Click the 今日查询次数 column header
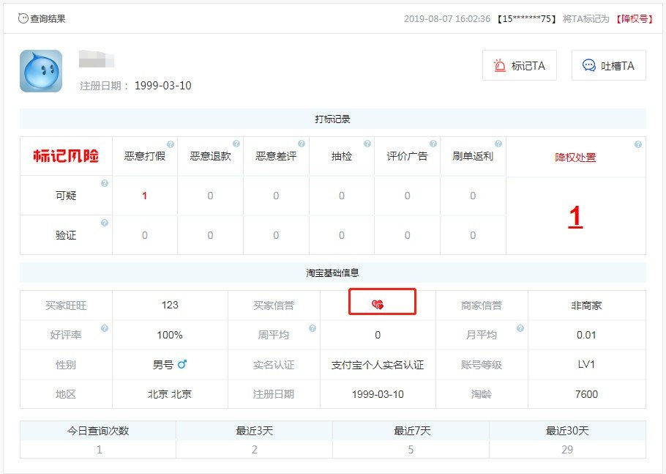Image resolution: width=666 pixels, height=474 pixels. pos(98,431)
